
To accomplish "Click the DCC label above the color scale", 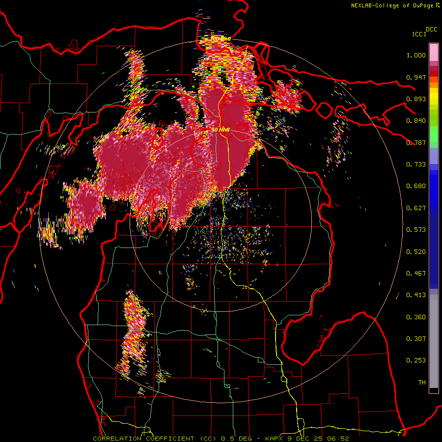I will click(432, 29).
